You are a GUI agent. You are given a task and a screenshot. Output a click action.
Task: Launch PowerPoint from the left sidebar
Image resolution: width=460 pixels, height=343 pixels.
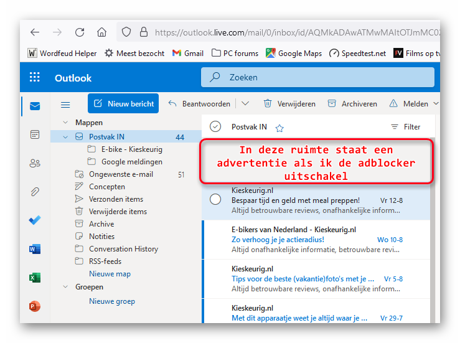click(x=35, y=306)
